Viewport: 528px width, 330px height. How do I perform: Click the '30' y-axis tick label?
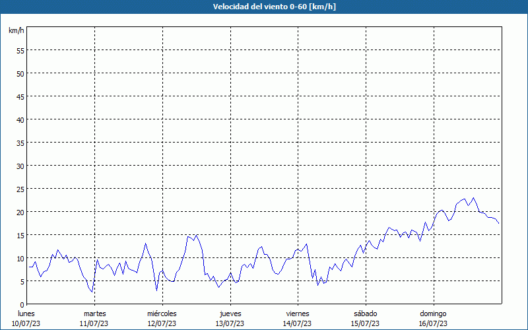(x=20, y=166)
